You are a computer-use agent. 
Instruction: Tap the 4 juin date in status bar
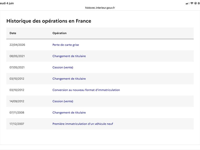[10, 3]
